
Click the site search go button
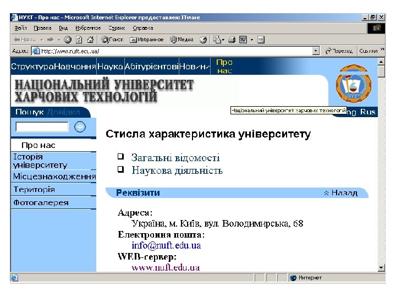[x=80, y=127]
